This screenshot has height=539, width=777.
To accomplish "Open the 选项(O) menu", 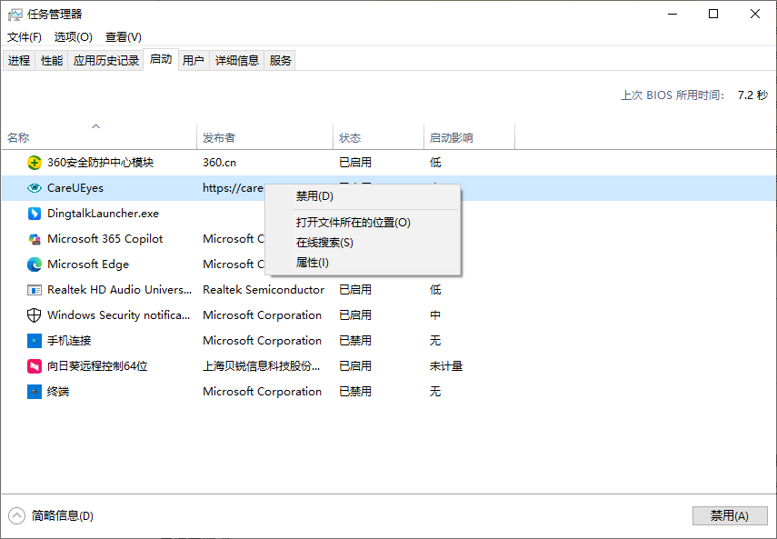I will (74, 37).
